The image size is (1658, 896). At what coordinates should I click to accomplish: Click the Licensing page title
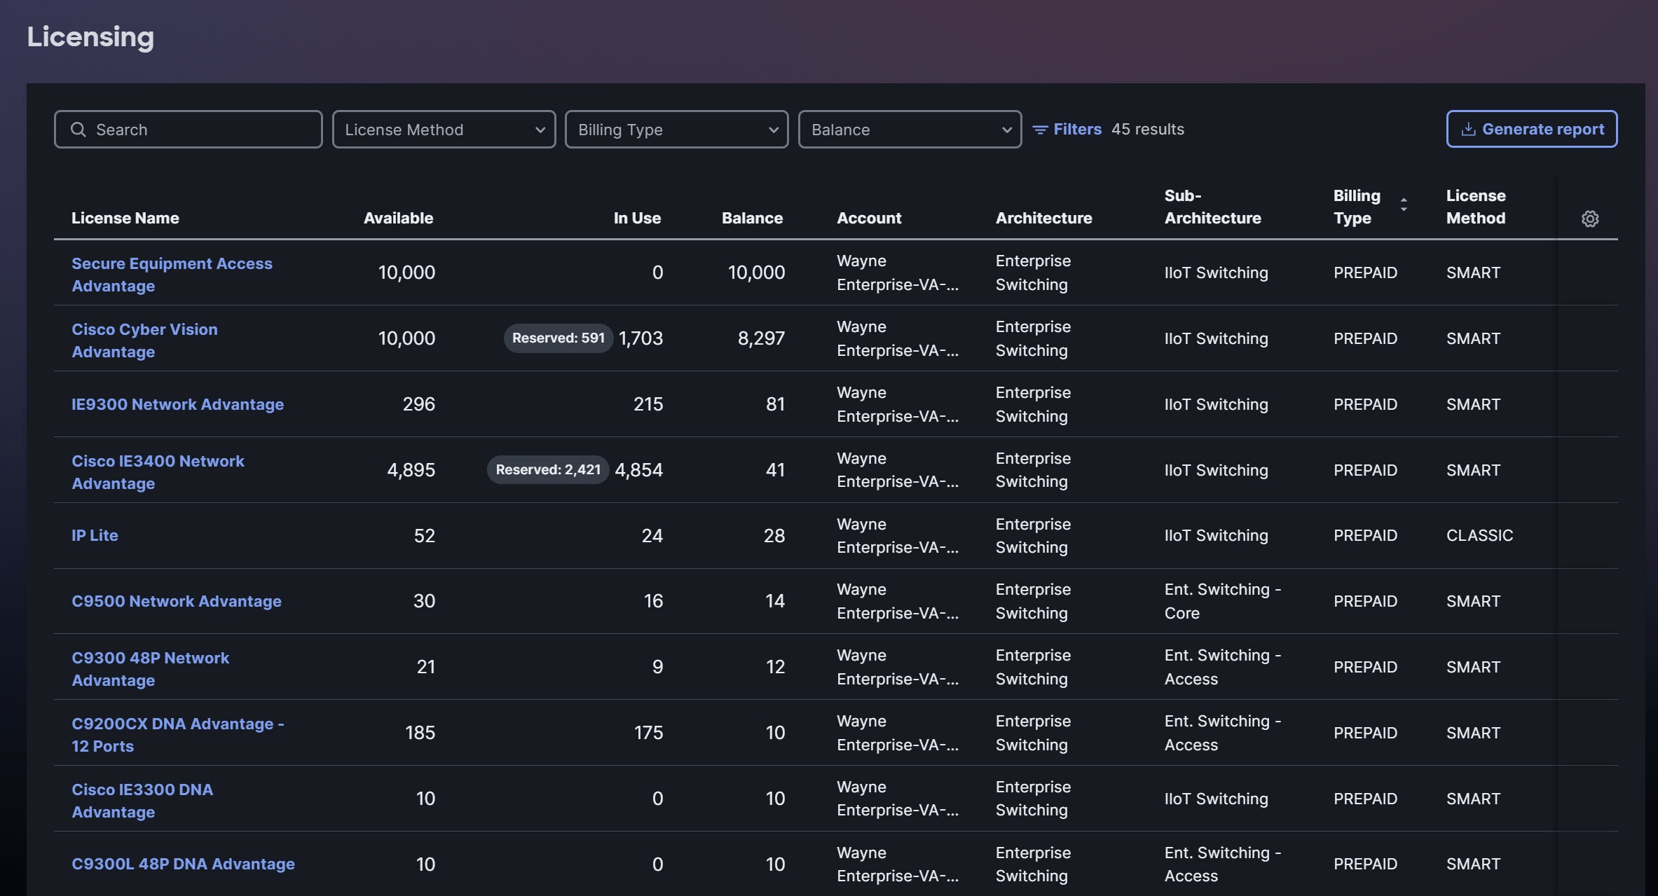pos(90,37)
